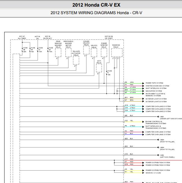
Task: Select the "HOT AT ALL TIMES" label
Action: (22, 37)
